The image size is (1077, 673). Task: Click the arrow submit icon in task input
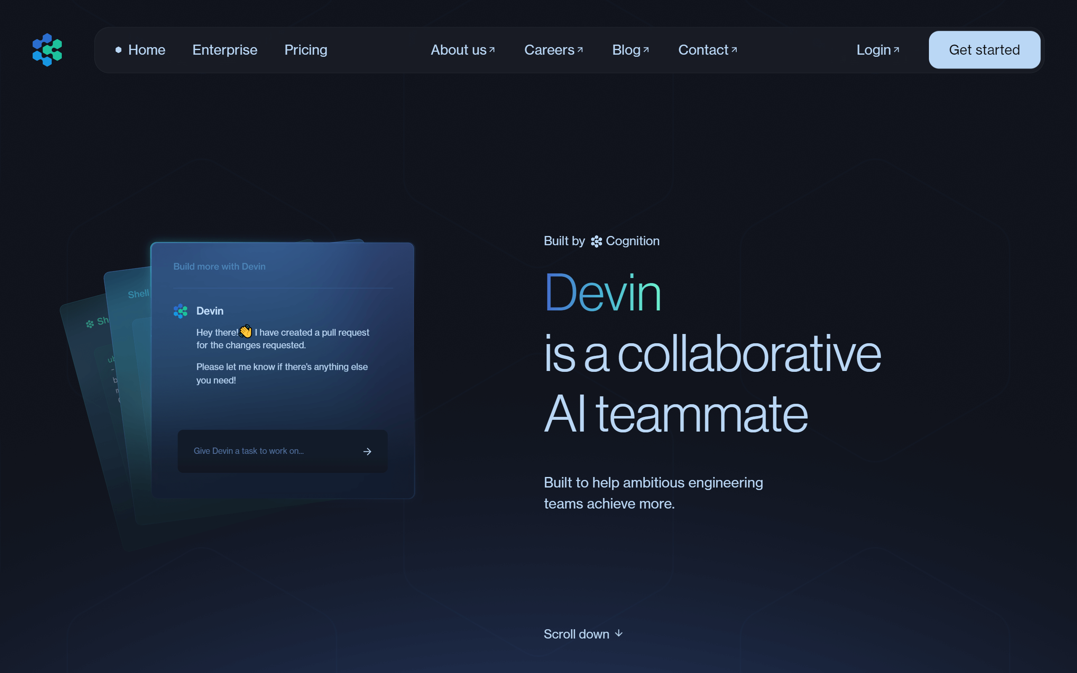(x=367, y=451)
